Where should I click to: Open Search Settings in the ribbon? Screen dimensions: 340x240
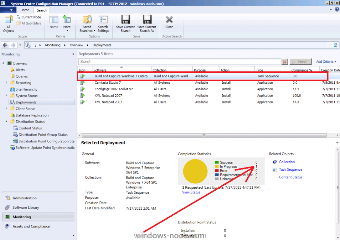pos(103,24)
